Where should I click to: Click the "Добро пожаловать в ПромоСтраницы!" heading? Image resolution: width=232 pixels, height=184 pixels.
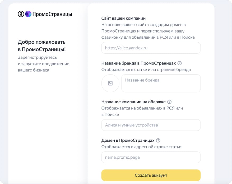click(x=41, y=45)
